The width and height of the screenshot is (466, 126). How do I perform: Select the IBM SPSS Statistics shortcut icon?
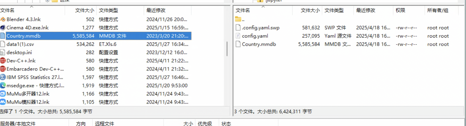click(3, 77)
